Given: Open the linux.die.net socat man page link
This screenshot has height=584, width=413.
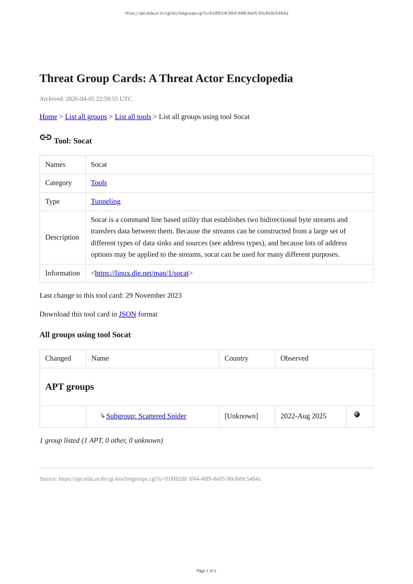Looking at the screenshot, I should (x=142, y=273).
